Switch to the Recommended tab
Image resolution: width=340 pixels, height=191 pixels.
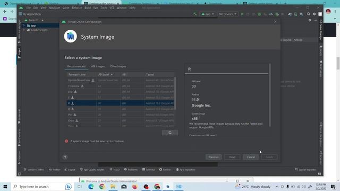pyautogui.click(x=76, y=66)
